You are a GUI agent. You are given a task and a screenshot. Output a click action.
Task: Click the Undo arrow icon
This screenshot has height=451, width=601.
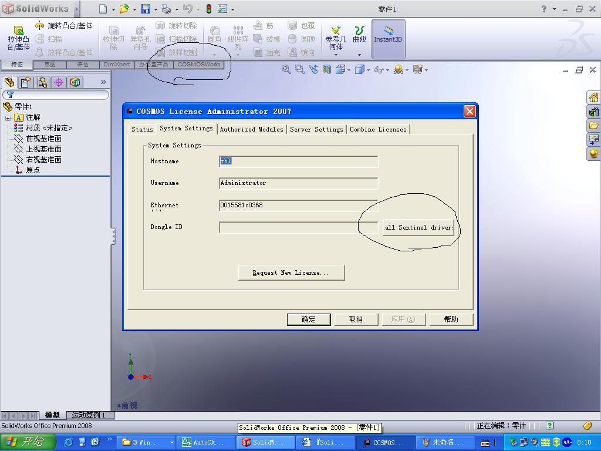point(187,8)
